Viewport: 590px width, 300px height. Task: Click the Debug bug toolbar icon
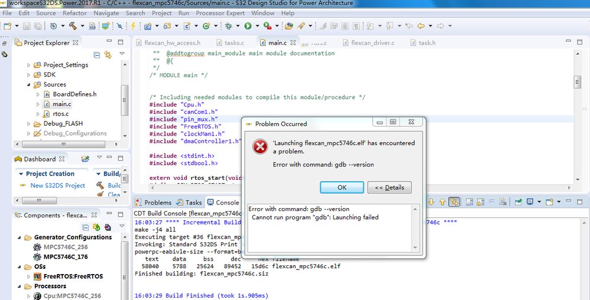tap(228, 26)
